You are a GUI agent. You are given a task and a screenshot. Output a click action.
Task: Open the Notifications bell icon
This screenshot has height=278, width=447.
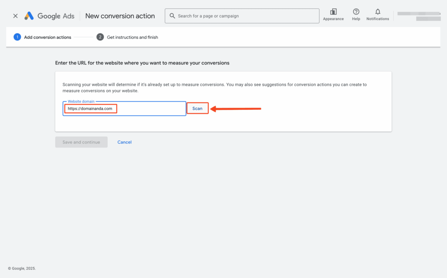click(377, 14)
